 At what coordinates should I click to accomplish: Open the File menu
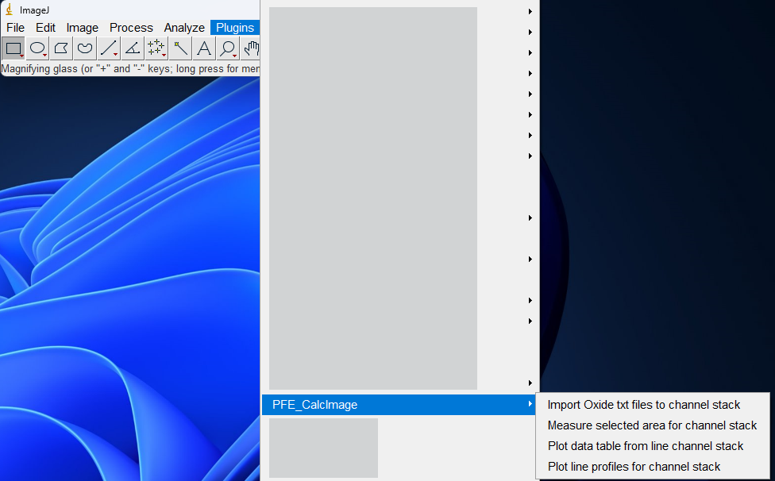tap(15, 28)
